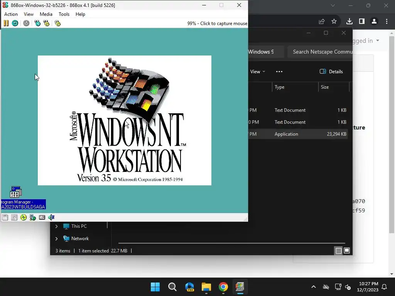Select the Application row of 23,294 KB
The height and width of the screenshot is (296, 395).
click(298, 134)
